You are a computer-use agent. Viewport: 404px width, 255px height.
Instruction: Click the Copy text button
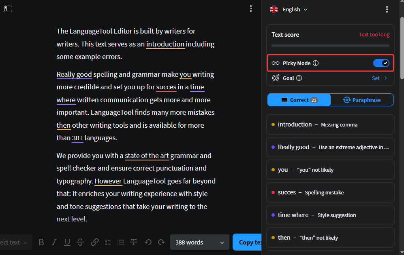coord(248,242)
